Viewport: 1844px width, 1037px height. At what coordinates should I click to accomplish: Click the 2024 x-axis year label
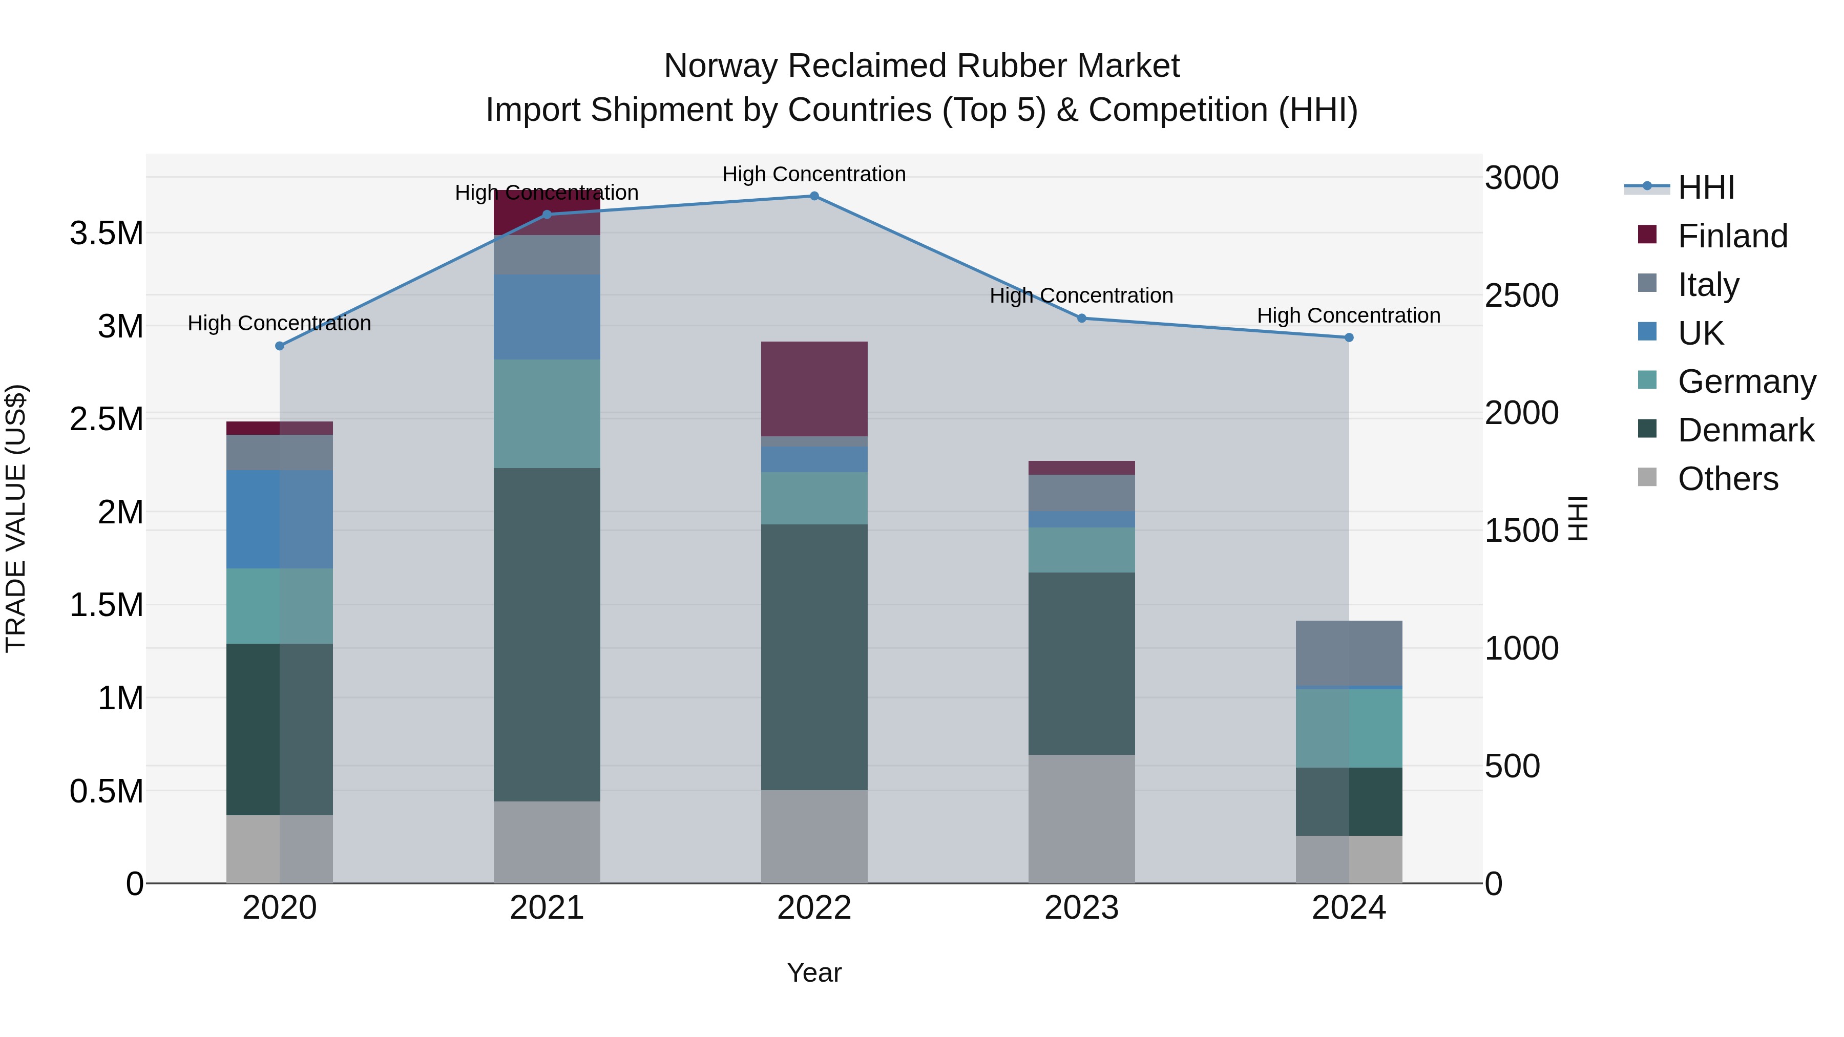(x=1349, y=907)
